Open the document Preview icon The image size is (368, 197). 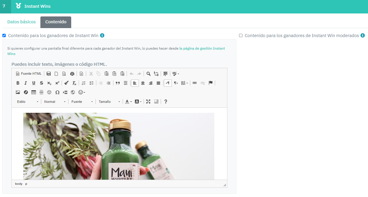tap(64, 74)
